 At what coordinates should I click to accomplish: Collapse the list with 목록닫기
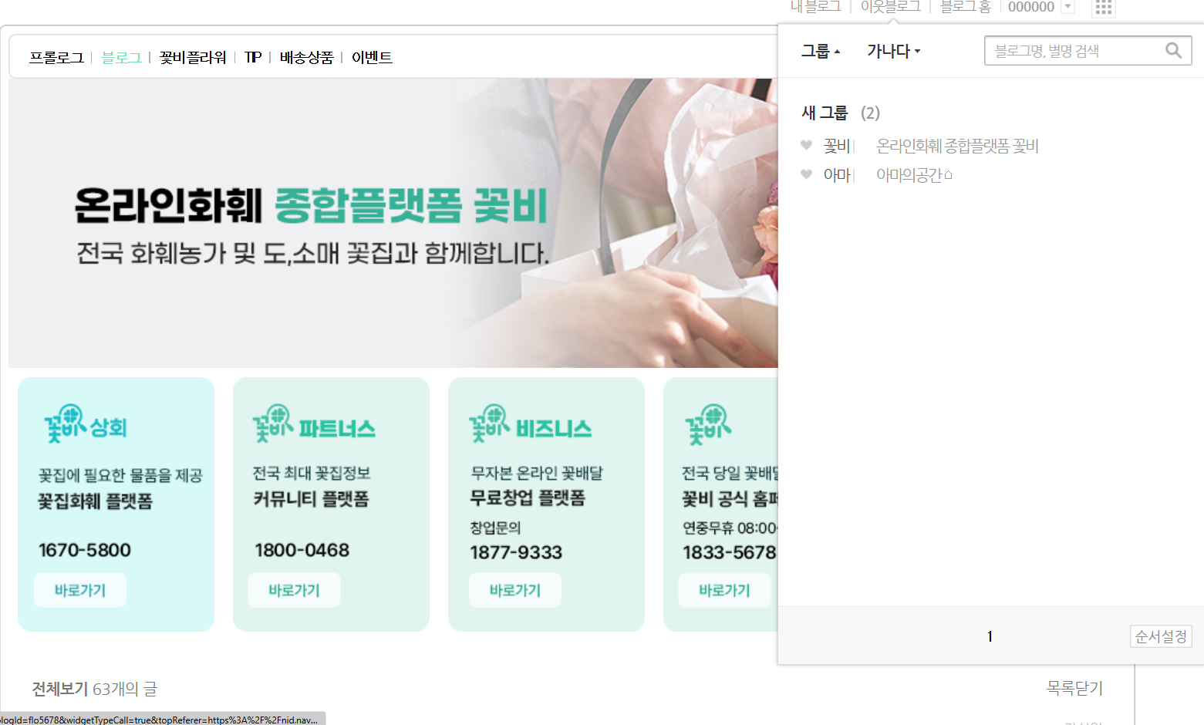(1074, 688)
